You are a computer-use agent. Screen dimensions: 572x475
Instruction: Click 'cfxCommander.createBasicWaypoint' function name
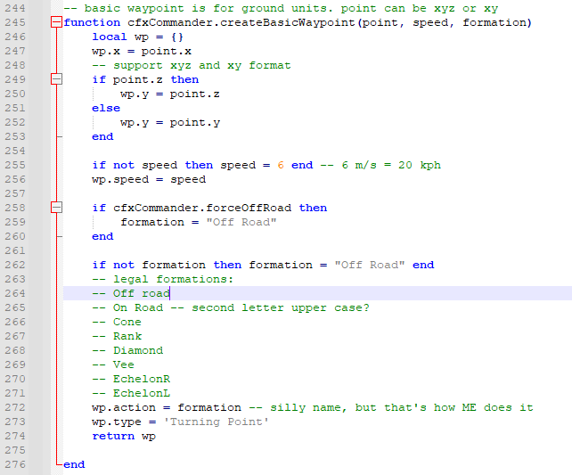[x=241, y=22]
